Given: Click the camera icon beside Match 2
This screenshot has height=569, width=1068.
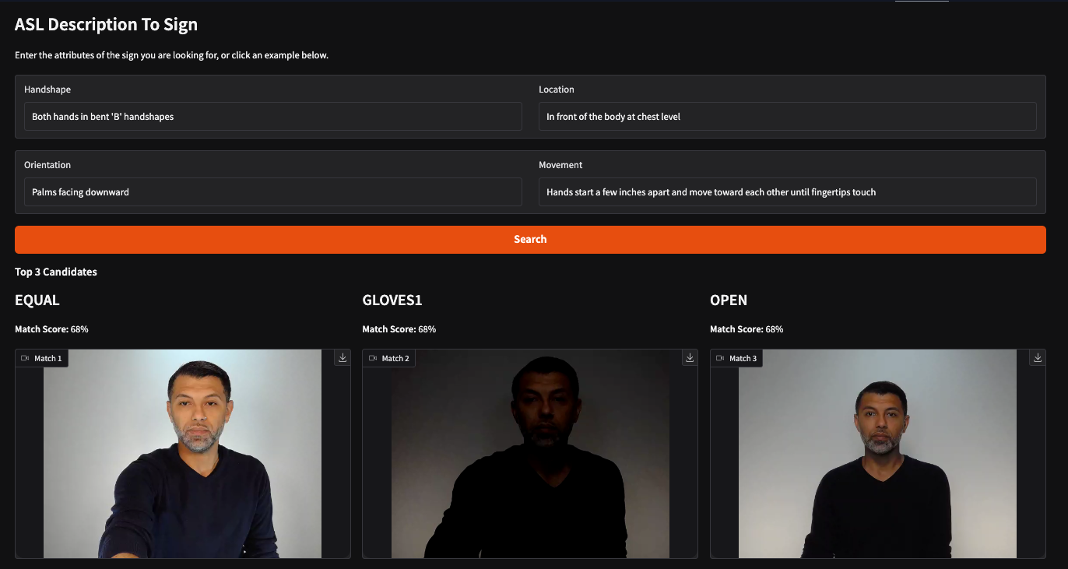Looking at the screenshot, I should (x=373, y=359).
